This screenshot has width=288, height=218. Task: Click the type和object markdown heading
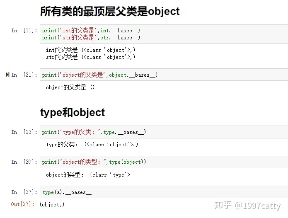(x=73, y=112)
